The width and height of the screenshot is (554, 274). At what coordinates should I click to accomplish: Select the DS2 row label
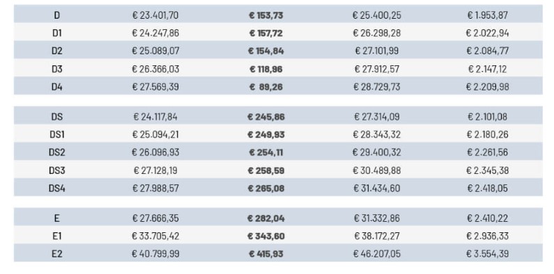tap(57, 152)
